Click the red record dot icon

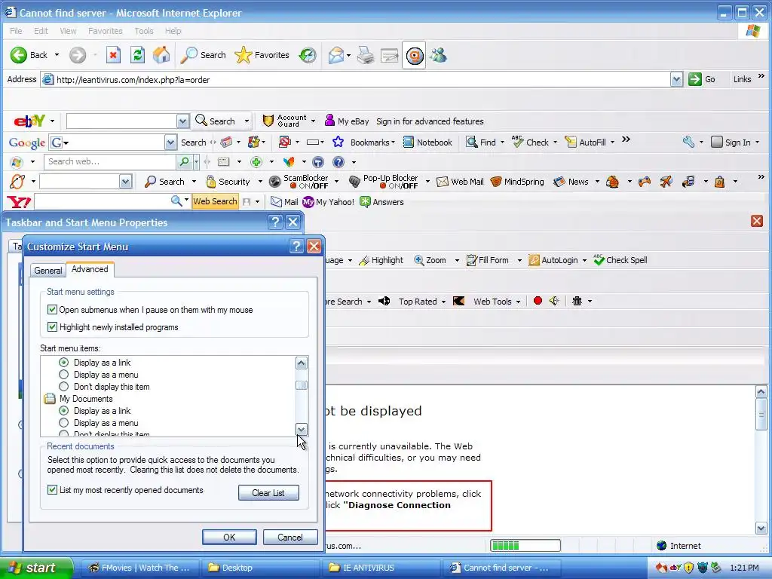pos(538,300)
